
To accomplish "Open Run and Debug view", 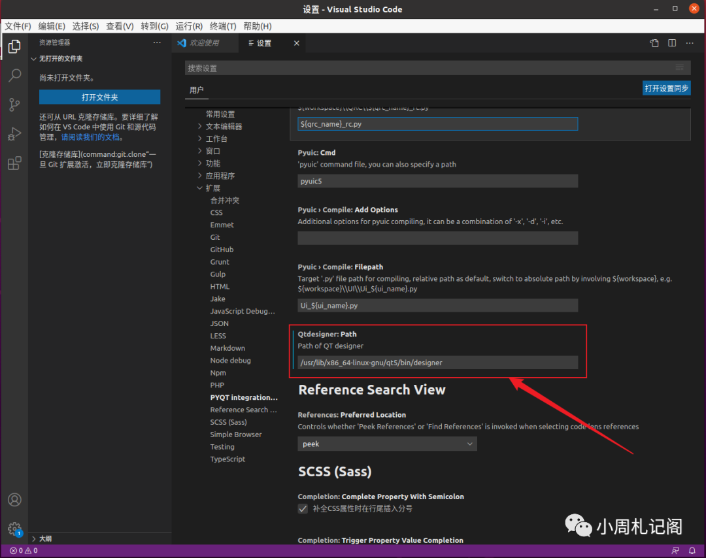I will 14,134.
